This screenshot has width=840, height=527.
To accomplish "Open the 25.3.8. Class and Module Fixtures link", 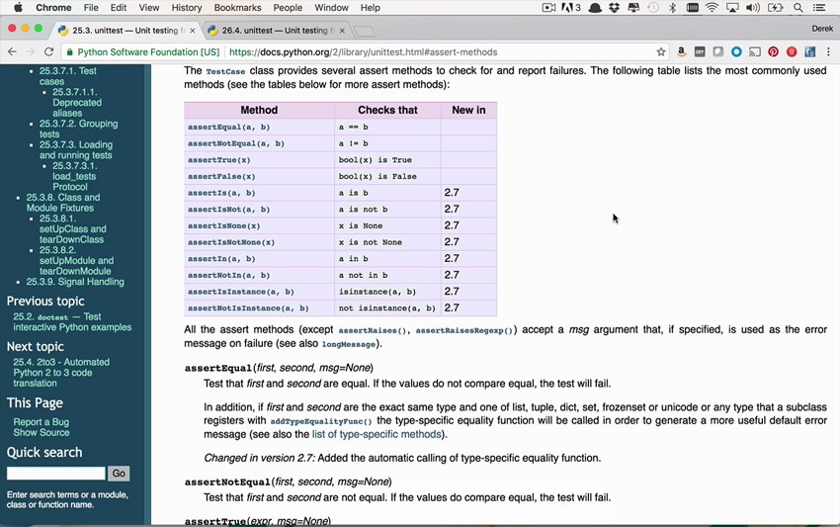I will point(63,203).
